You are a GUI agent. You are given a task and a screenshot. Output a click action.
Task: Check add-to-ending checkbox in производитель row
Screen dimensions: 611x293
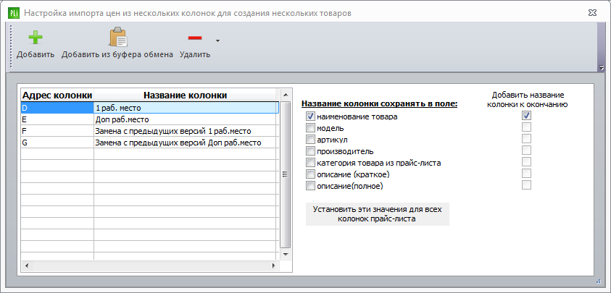coord(526,150)
